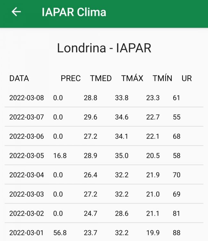This screenshot has height=241, width=208.
Task: Click the DATA column header
Action: click(x=19, y=78)
